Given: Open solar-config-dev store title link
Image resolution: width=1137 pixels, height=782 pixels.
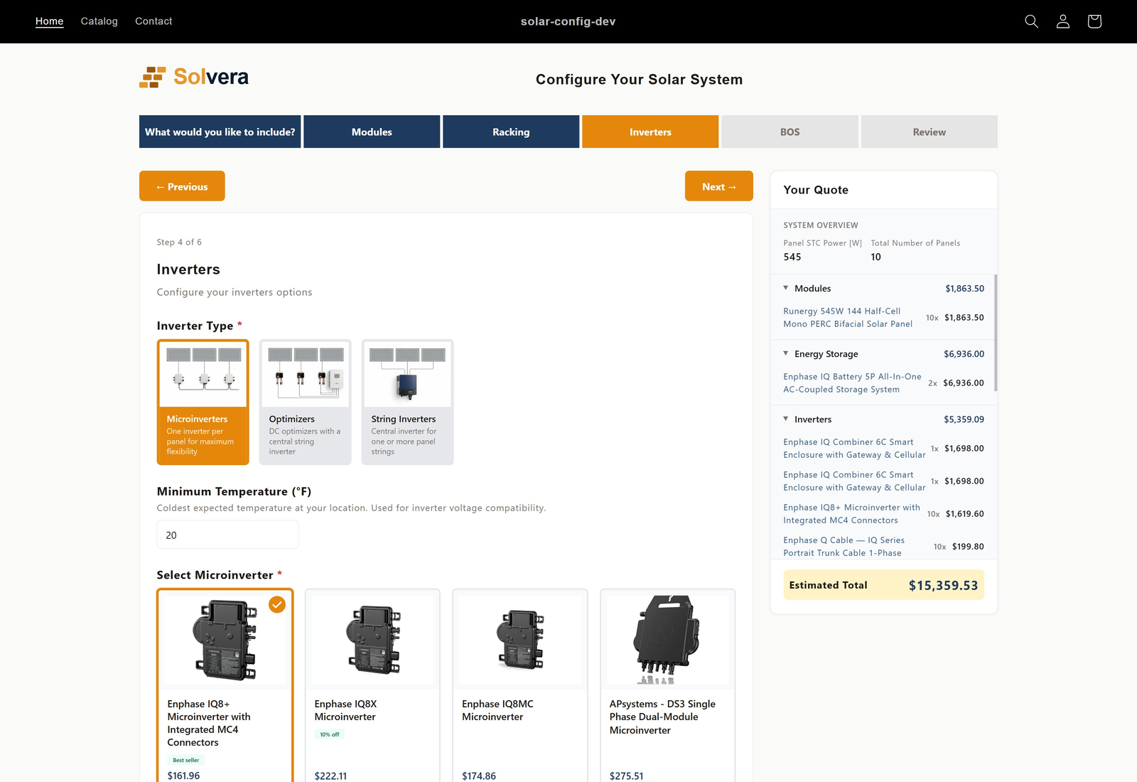Looking at the screenshot, I should click(568, 21).
